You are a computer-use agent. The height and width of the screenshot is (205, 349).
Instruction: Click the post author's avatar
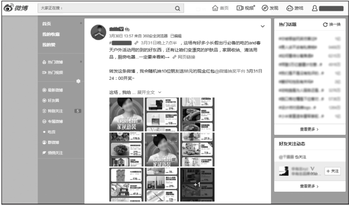[x=98, y=33]
